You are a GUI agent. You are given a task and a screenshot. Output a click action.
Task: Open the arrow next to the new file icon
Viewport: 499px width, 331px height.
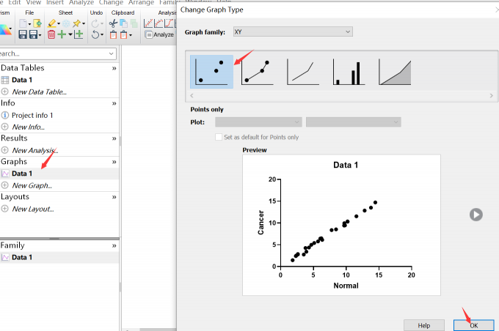(29, 24)
